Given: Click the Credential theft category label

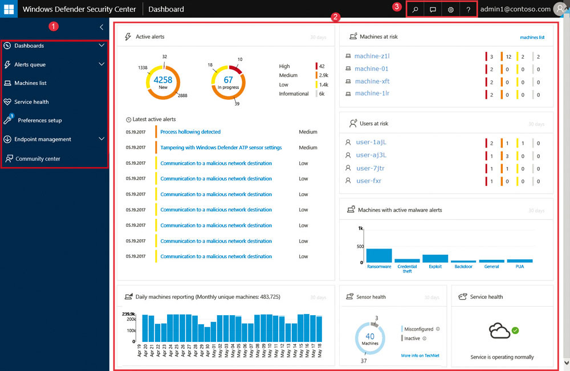Looking at the screenshot, I should [407, 269].
